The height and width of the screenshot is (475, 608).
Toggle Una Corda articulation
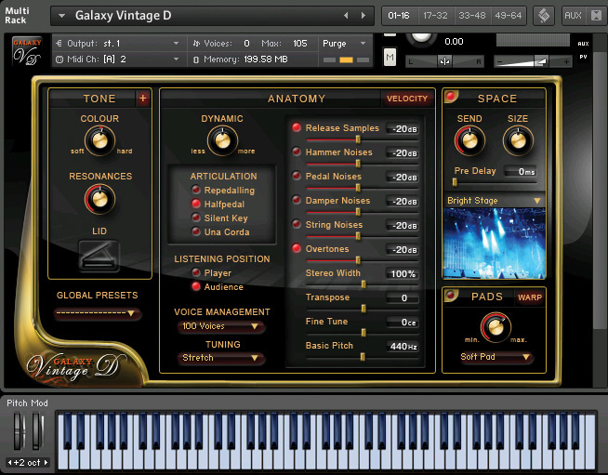point(196,232)
